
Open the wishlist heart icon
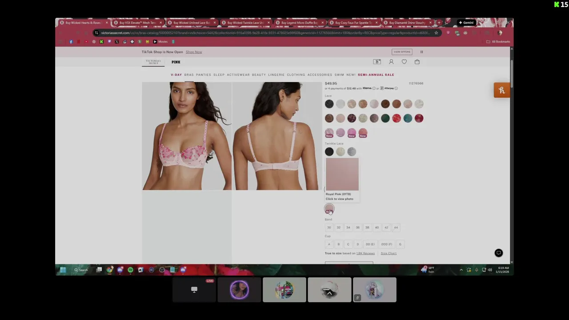coord(404,62)
